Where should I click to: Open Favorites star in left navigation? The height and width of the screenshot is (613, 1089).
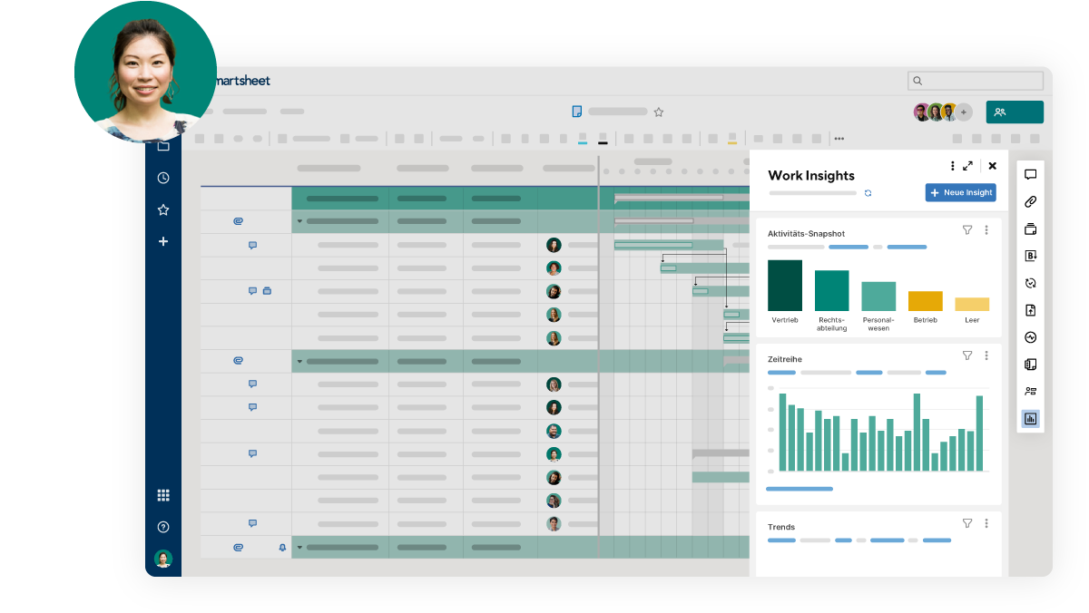(163, 209)
